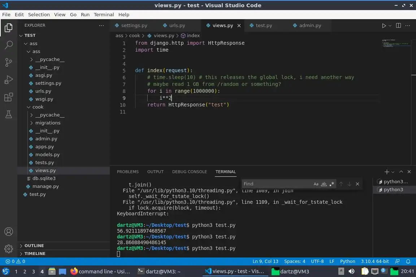Screen dimensions: 416x277
Task: Expand the OUTLINE section
Action: click(64, 246)
